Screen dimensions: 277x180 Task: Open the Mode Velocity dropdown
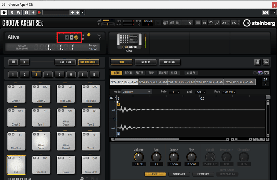(x=136, y=92)
